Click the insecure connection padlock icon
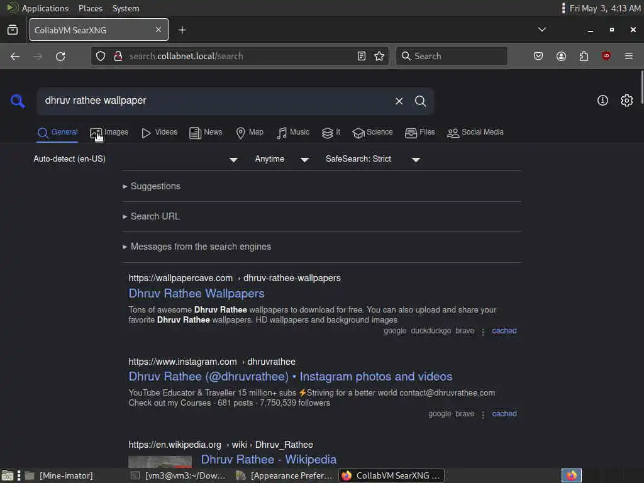Image resolution: width=644 pixels, height=483 pixels. (x=118, y=56)
